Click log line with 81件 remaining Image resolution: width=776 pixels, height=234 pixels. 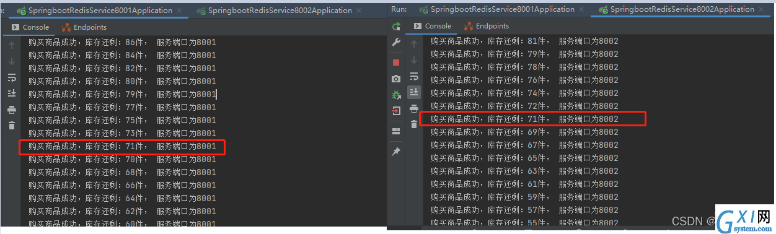pos(524,41)
